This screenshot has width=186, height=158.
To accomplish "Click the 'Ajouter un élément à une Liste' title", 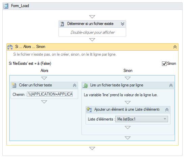I will point(127,109).
